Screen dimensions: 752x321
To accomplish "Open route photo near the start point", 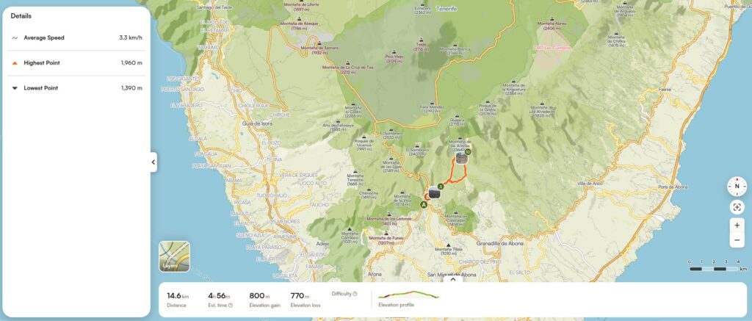I will click(x=435, y=193).
